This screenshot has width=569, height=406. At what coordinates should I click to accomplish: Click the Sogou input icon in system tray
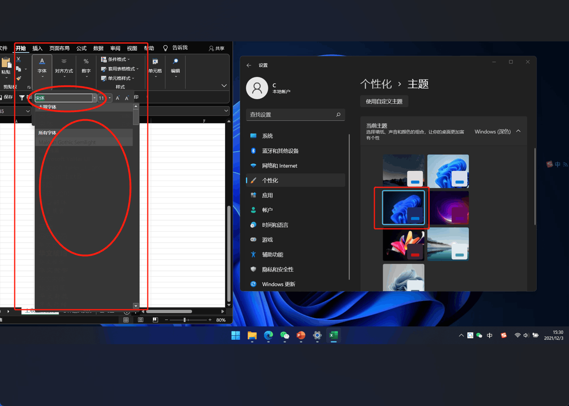tap(504, 336)
